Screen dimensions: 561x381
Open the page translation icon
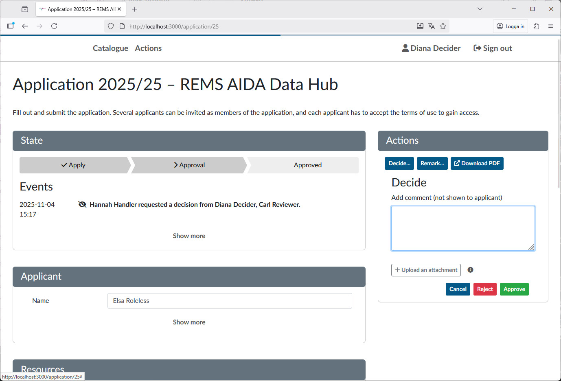[432, 26]
